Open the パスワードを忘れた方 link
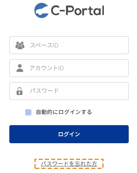 [69, 164]
